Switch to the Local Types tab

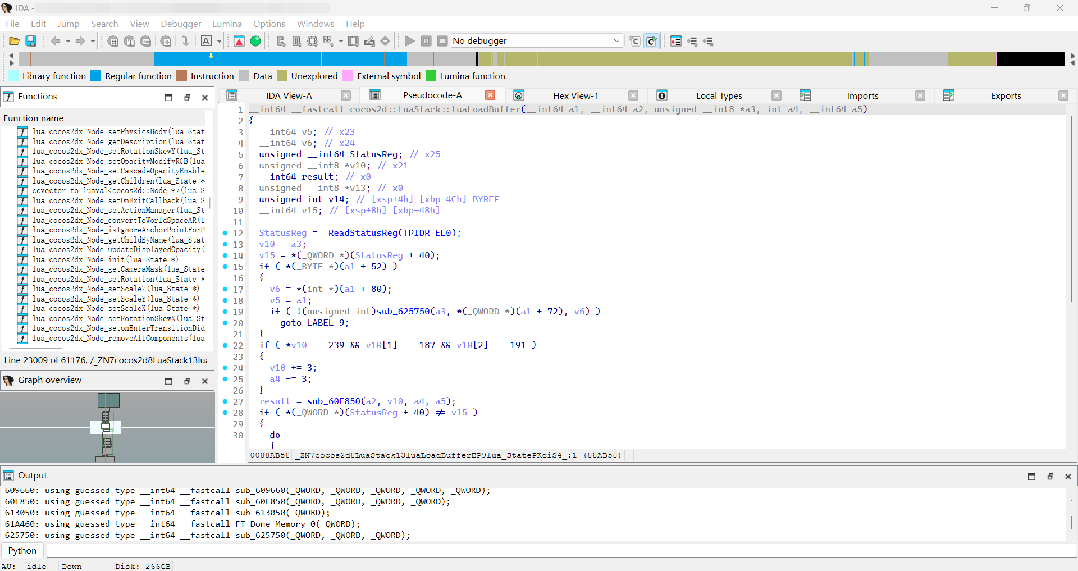[x=719, y=95]
